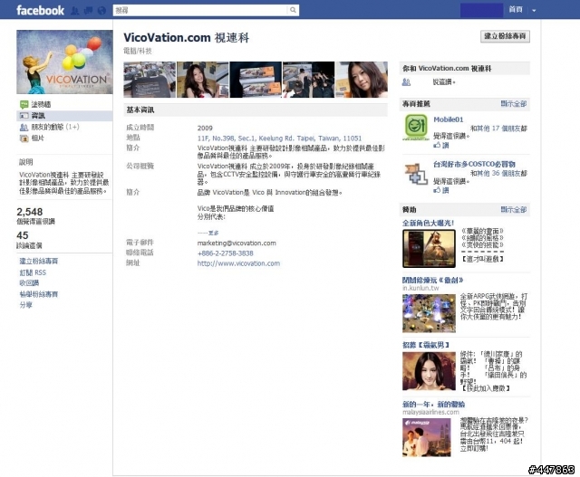Click subscribe via RSS link
This screenshot has width=580, height=477.
coord(33,272)
